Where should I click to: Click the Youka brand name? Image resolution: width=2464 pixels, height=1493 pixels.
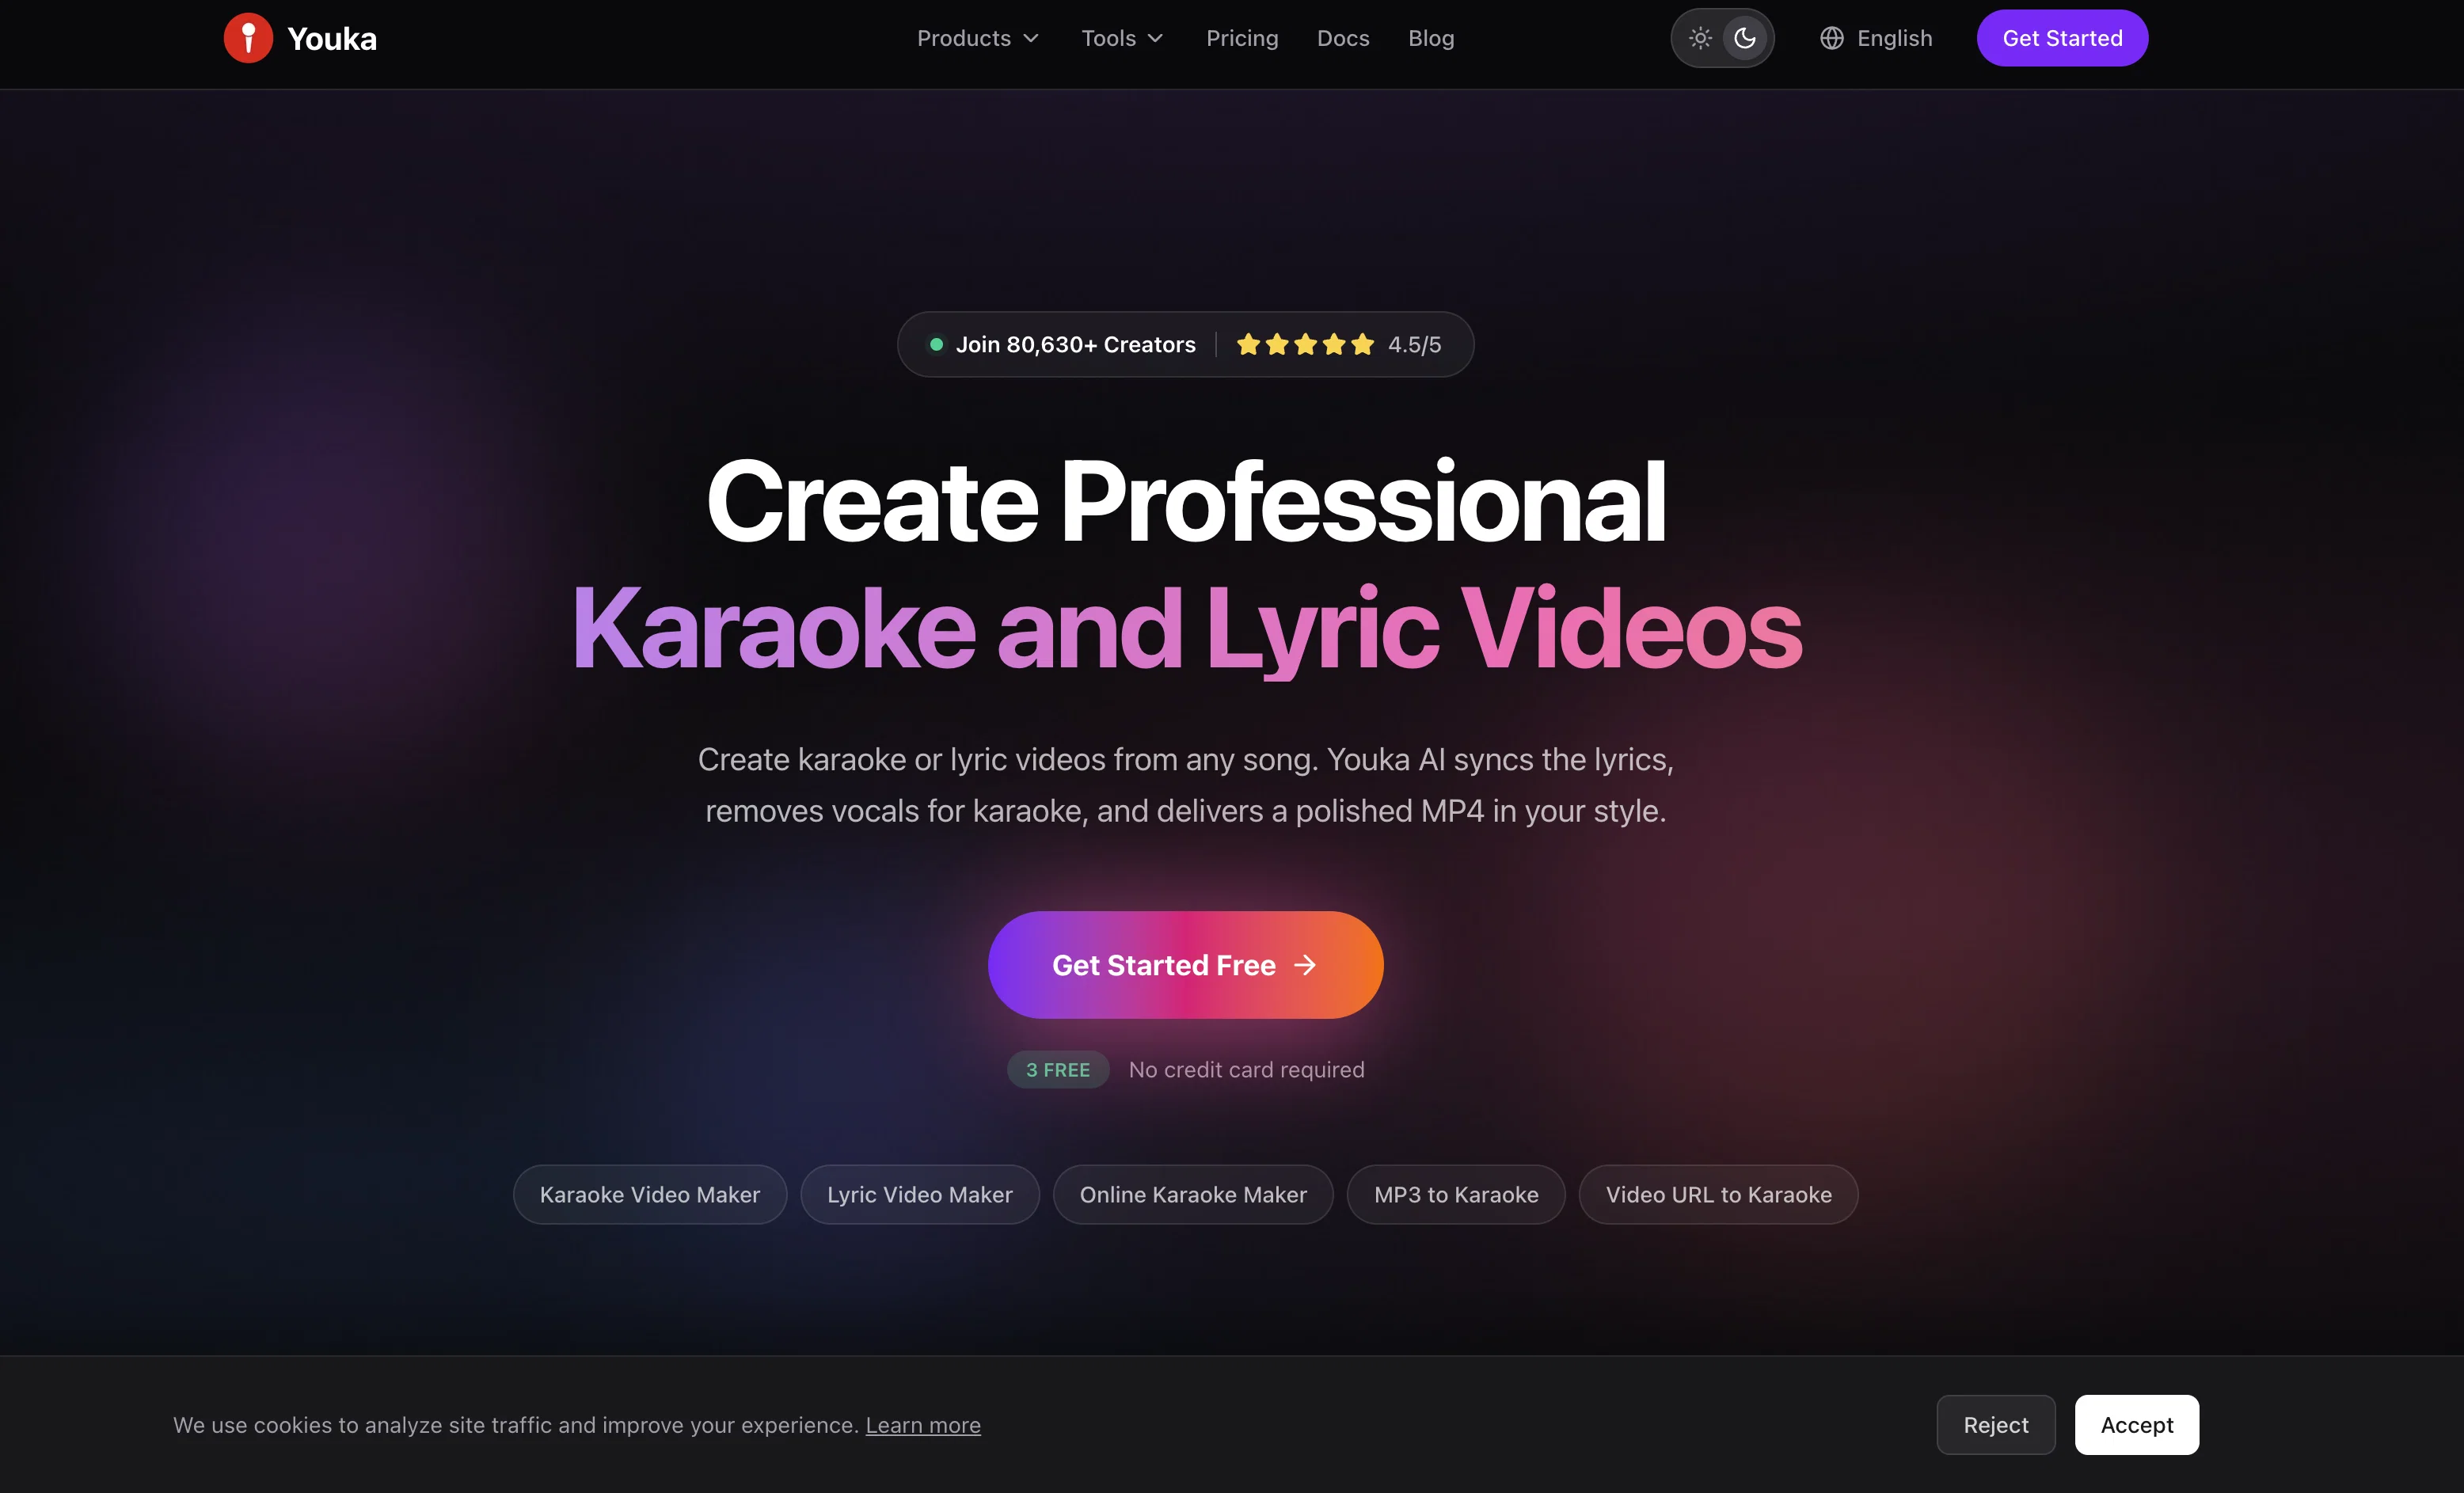pos(332,39)
